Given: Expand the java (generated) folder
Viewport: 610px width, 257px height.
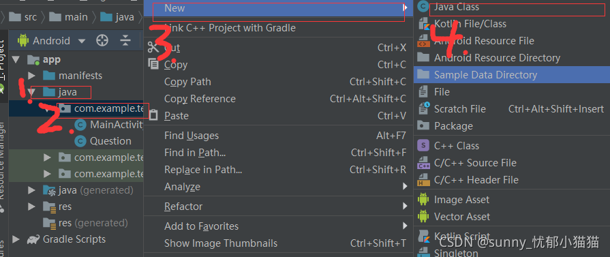Looking at the screenshot, I should pos(31,190).
